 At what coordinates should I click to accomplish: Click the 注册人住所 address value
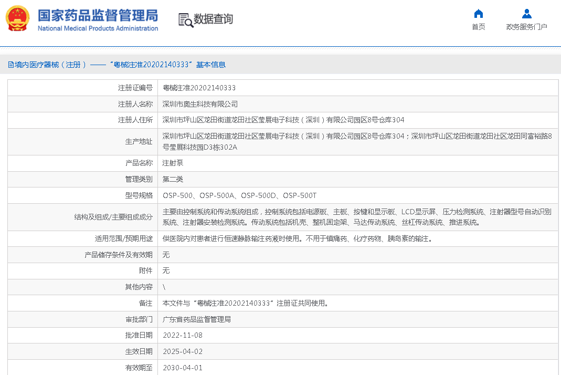(x=283, y=120)
